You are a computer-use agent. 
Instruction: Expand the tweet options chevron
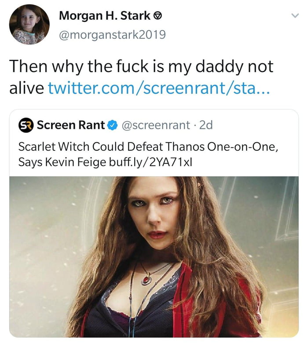point(296,16)
